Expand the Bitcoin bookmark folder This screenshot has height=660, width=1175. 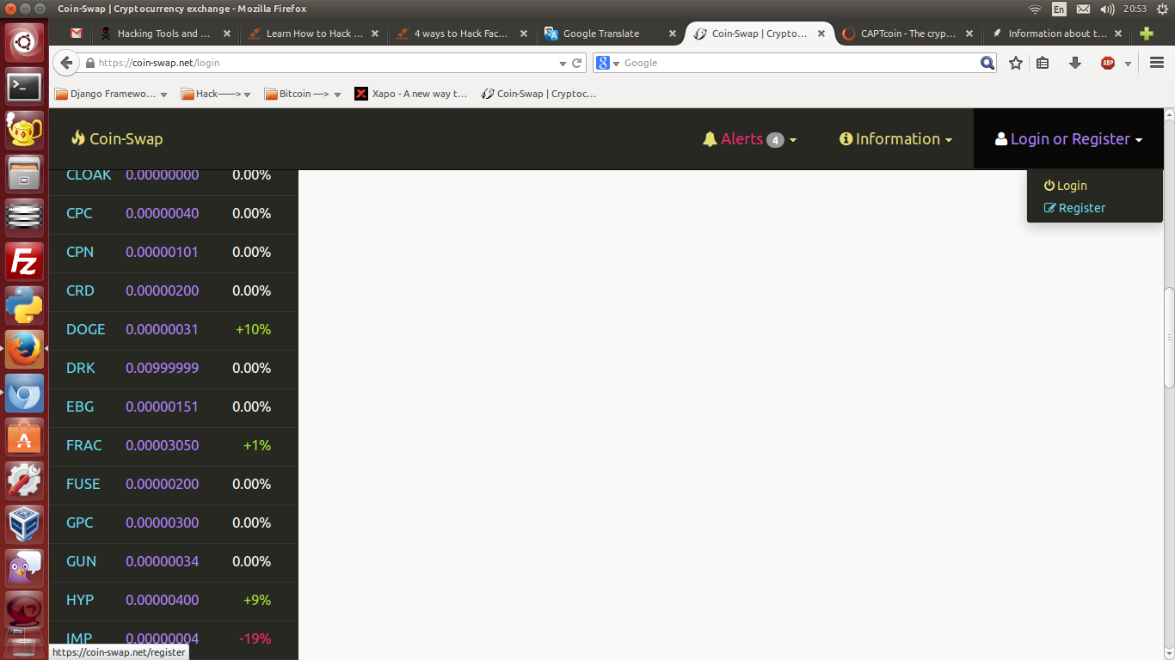[303, 94]
